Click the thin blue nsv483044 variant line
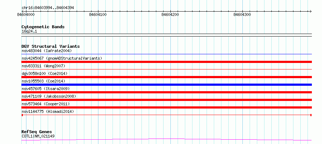The height and width of the screenshot is (144, 322). click(166, 54)
